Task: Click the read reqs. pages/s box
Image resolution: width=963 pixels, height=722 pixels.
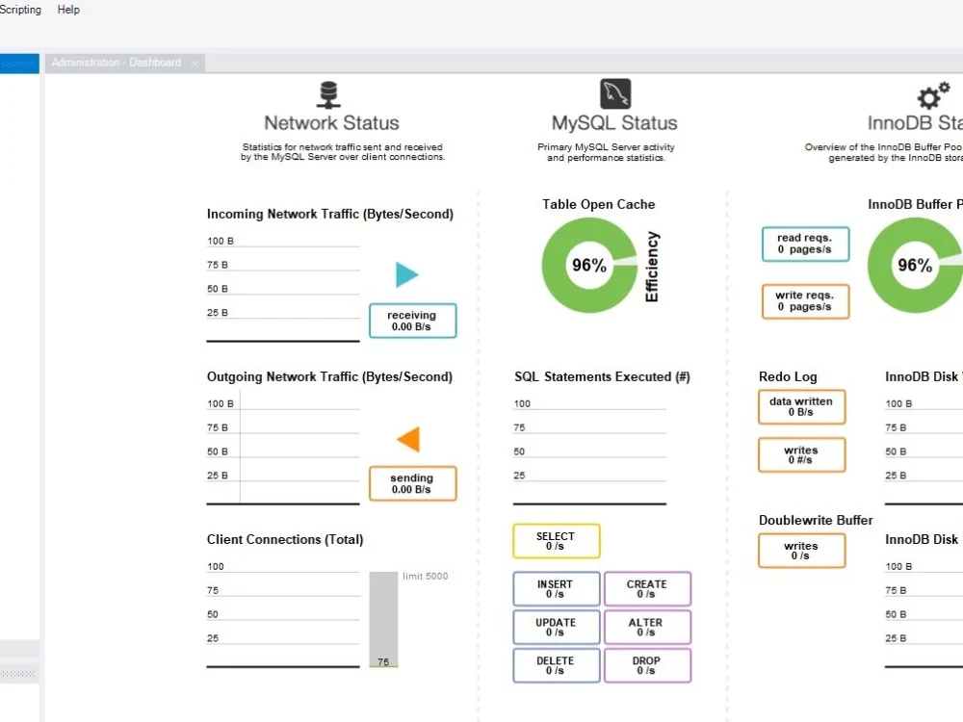Action: 806,244
